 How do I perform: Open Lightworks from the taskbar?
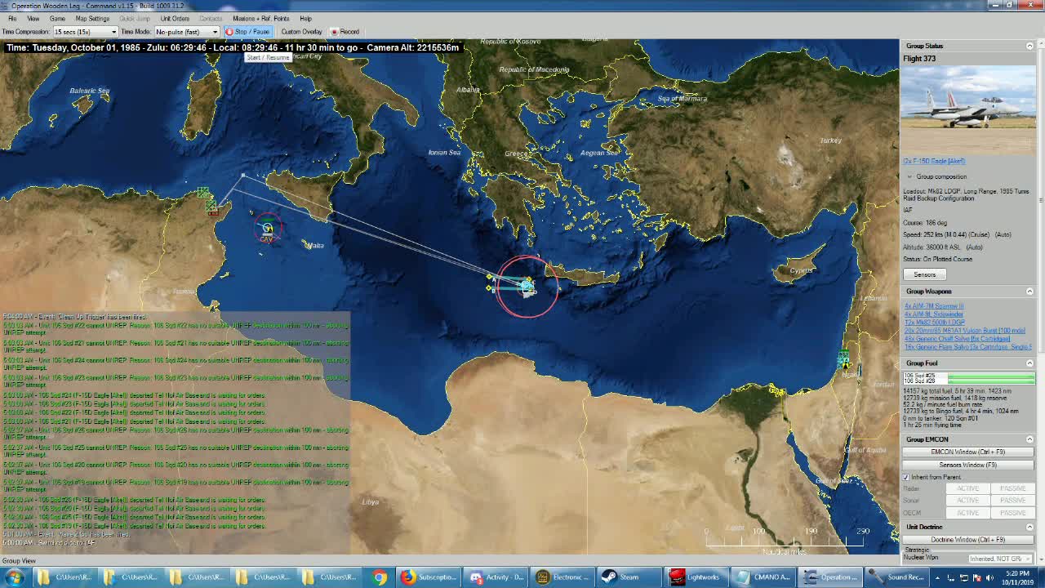[696, 577]
